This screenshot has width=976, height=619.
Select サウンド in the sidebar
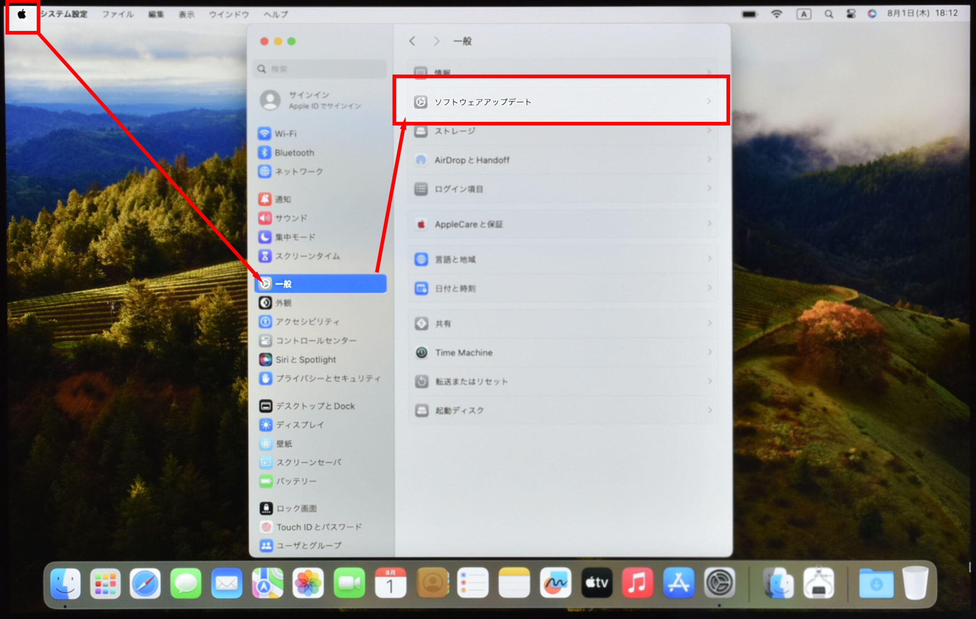pyautogui.click(x=320, y=218)
